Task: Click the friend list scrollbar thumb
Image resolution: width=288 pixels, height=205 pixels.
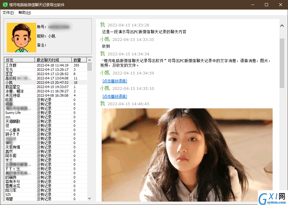Action: (x=89, y=67)
